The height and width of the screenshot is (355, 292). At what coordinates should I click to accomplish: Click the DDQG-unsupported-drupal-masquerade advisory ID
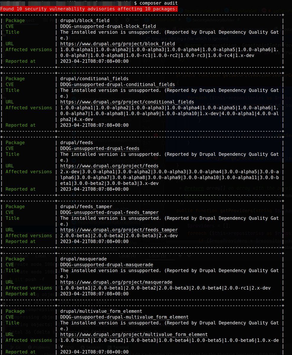click(x=107, y=264)
